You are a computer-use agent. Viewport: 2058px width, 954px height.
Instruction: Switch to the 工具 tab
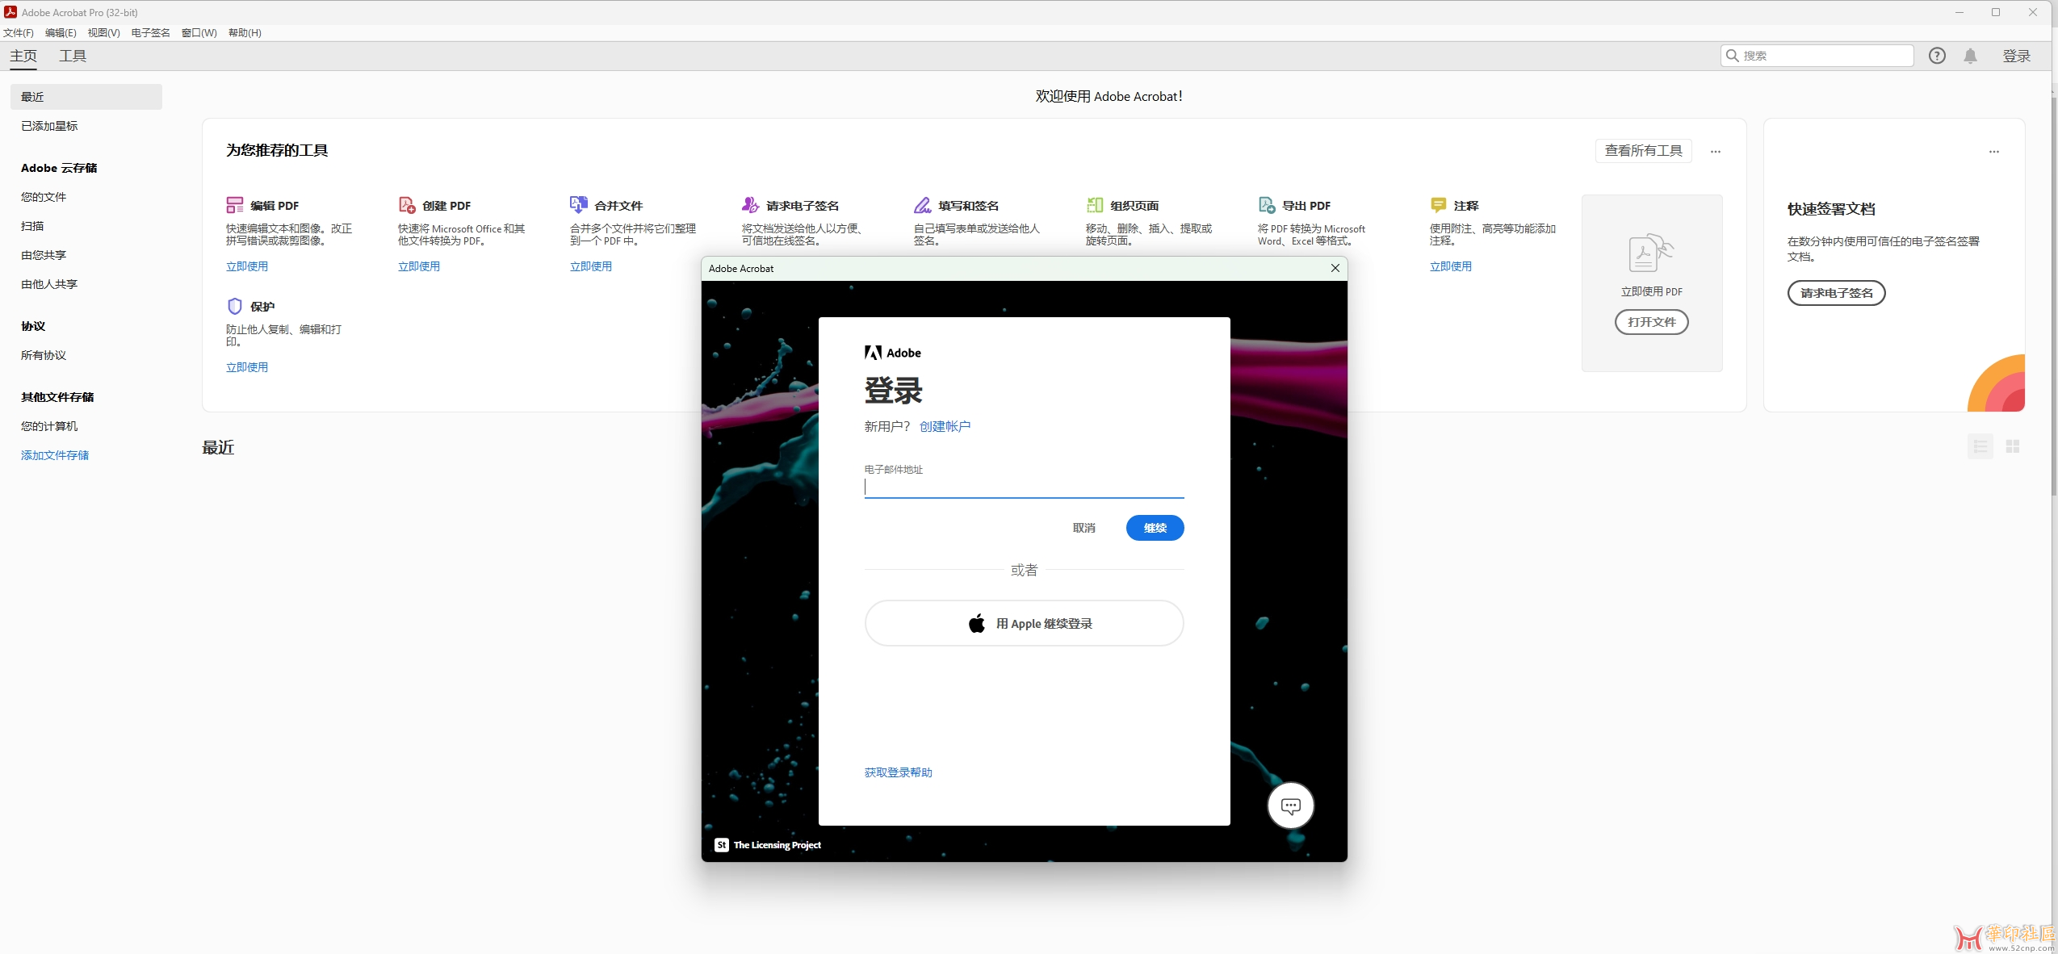pos(73,56)
